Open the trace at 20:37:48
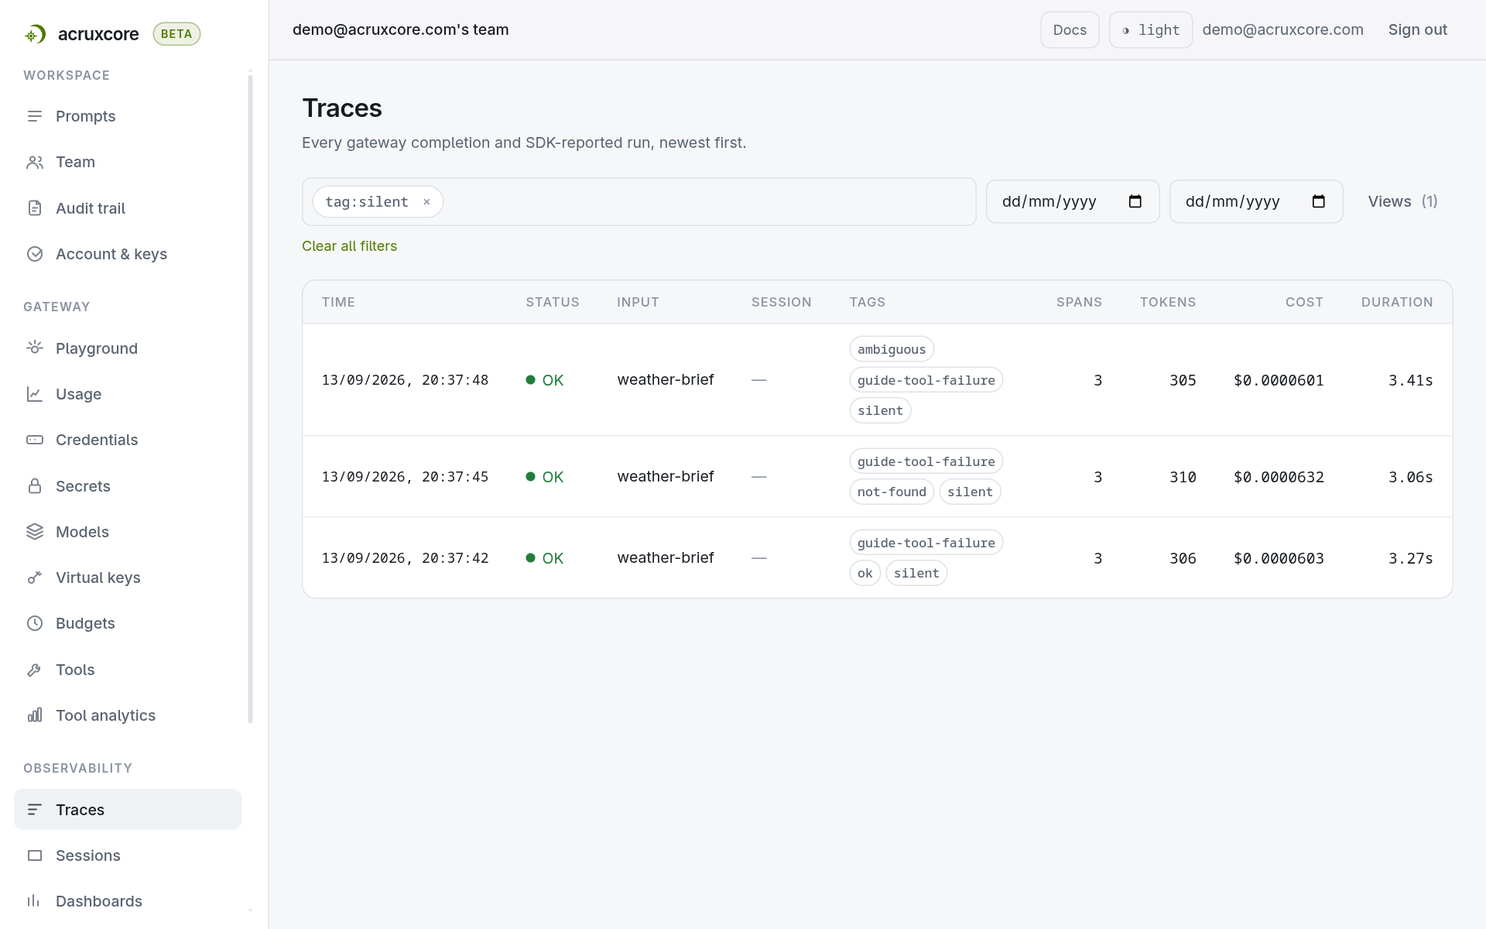 click(x=877, y=380)
